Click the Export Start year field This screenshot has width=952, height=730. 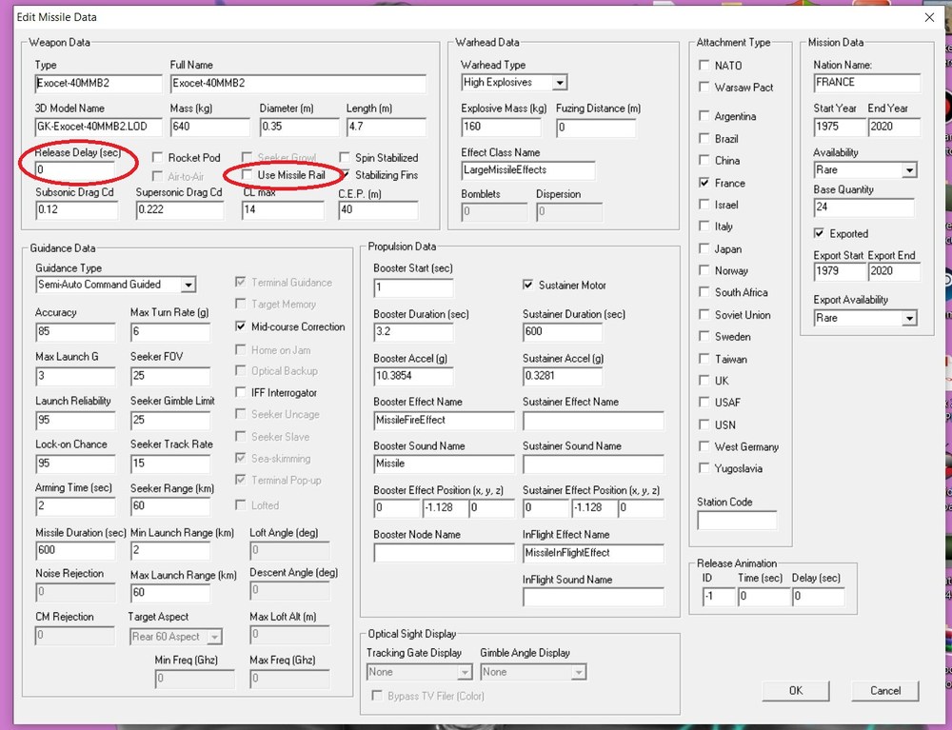pyautogui.click(x=840, y=271)
